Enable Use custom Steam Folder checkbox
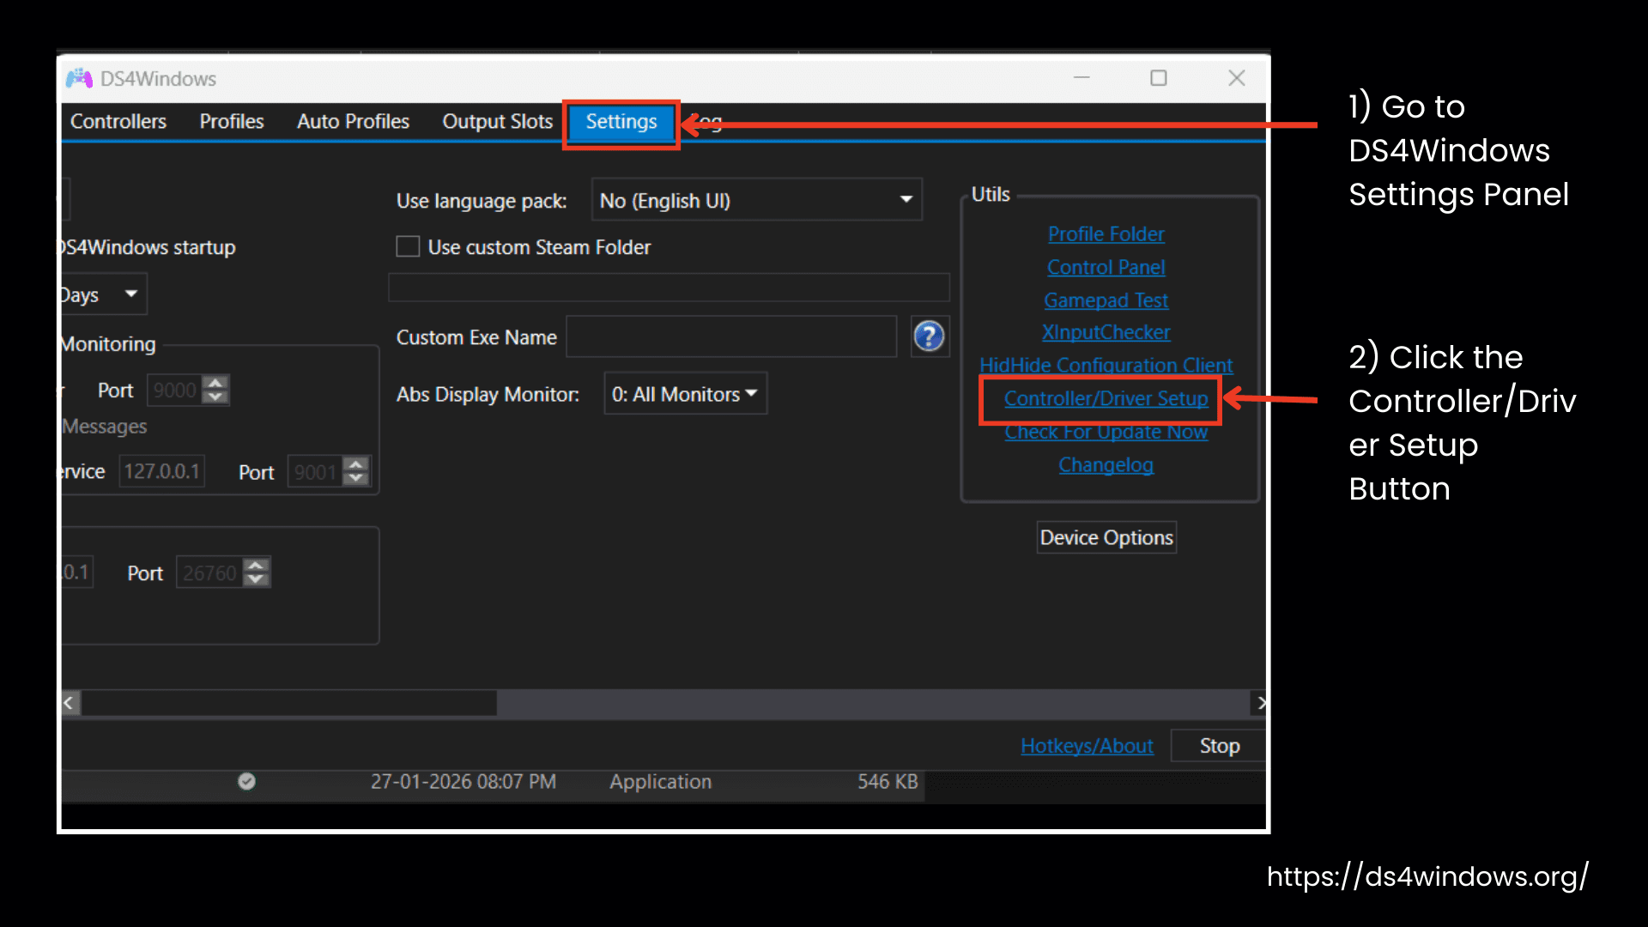The width and height of the screenshot is (1648, 927). coord(408,247)
